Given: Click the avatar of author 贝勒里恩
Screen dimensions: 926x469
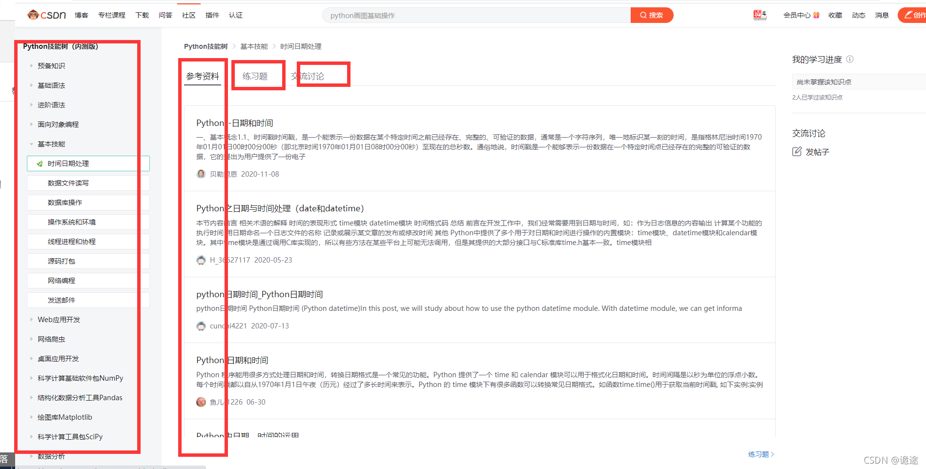Looking at the screenshot, I should [x=201, y=174].
